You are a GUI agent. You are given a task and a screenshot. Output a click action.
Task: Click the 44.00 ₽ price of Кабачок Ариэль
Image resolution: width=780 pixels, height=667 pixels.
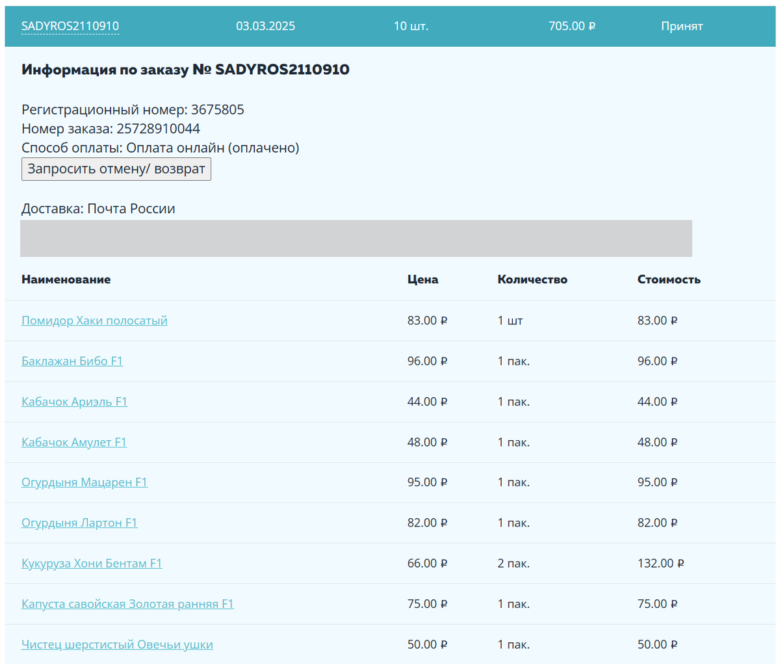pyautogui.click(x=428, y=402)
